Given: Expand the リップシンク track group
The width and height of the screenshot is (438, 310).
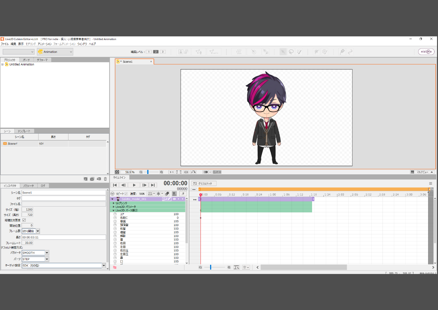Looking at the screenshot, I should [114, 203].
